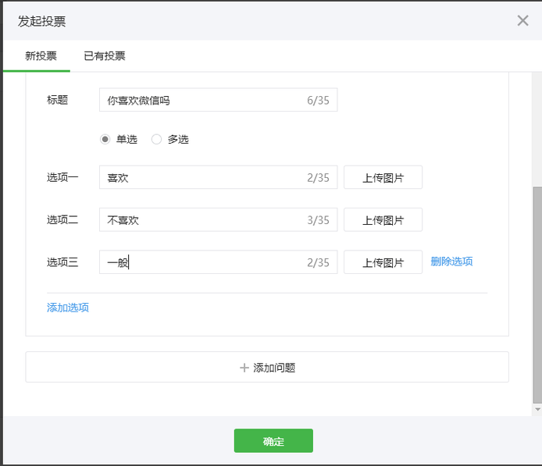
Task: Click the 选项一 input containing 喜欢
Action: coord(205,177)
